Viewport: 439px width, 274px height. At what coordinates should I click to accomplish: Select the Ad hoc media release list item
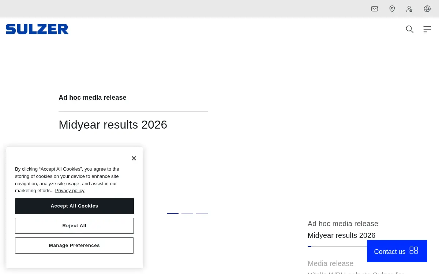click(x=343, y=229)
